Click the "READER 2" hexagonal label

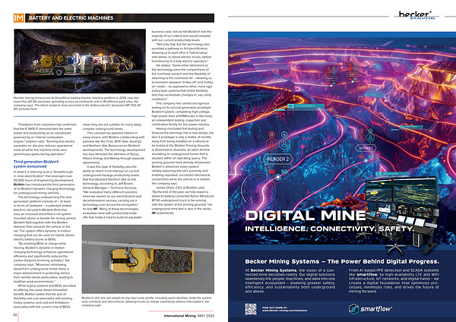(278, 159)
